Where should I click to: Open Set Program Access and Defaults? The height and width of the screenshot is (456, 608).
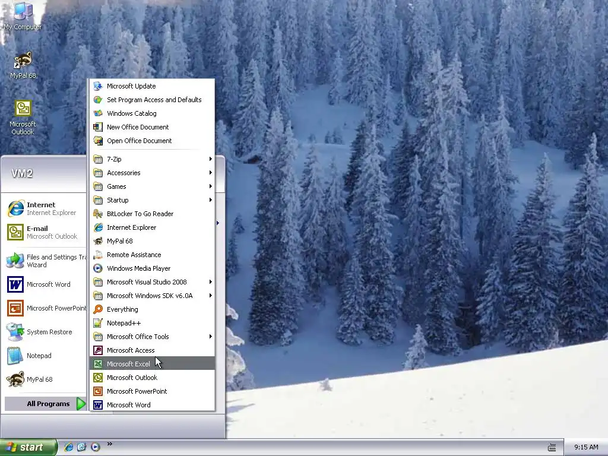click(152, 100)
